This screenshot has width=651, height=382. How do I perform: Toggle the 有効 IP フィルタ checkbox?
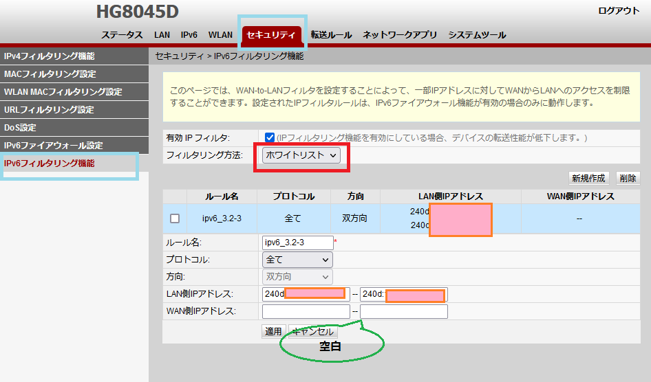click(x=270, y=137)
